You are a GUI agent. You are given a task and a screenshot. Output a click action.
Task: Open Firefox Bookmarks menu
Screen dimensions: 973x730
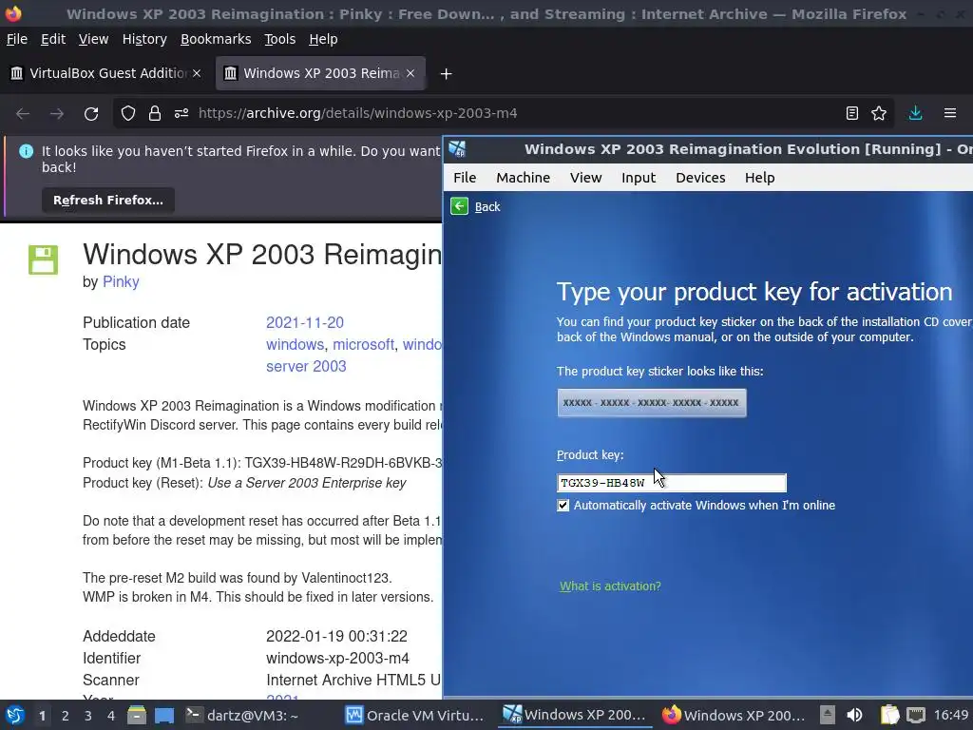pyautogui.click(x=216, y=39)
